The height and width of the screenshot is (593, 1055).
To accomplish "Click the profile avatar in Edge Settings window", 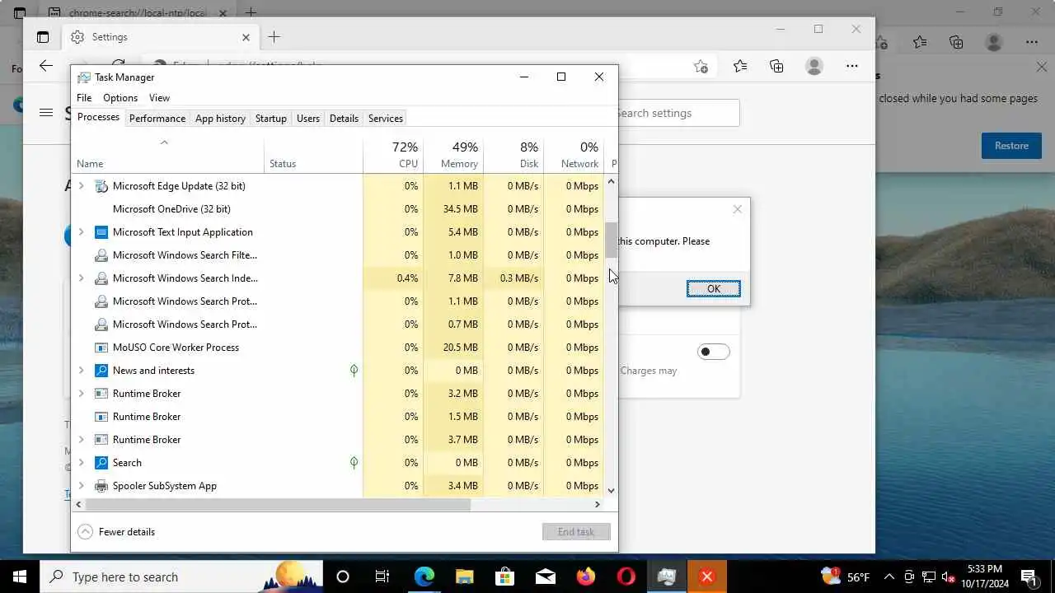I will [x=814, y=66].
